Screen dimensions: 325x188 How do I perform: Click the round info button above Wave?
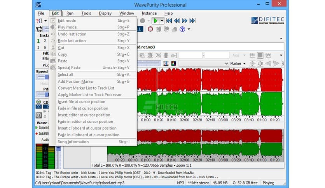coord(39,115)
